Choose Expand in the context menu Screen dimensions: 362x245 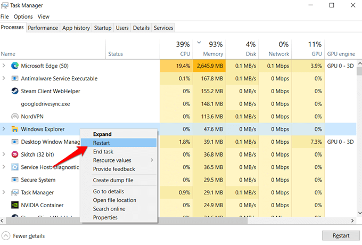[119, 134]
